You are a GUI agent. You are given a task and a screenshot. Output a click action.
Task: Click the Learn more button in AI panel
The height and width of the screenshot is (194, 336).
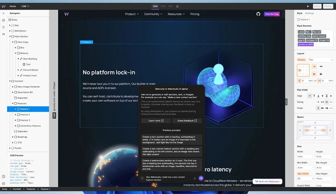coord(156,121)
